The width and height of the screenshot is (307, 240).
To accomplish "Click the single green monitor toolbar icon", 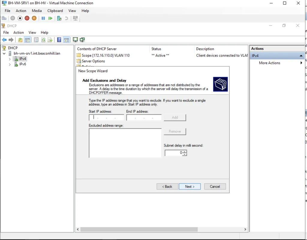I will click(75, 40).
